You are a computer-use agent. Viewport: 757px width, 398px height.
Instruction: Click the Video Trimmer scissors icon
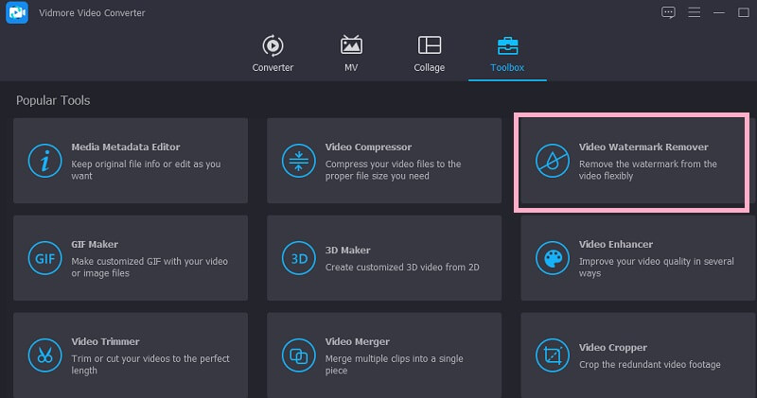pos(44,355)
